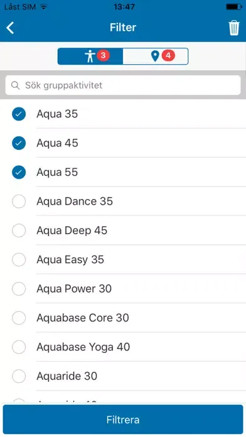Switch to the location pin tab

156,57
